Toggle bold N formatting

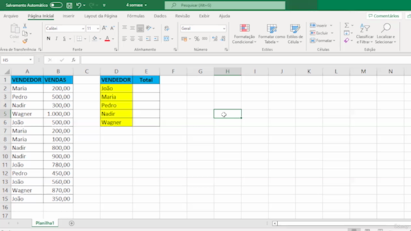[x=48, y=38]
